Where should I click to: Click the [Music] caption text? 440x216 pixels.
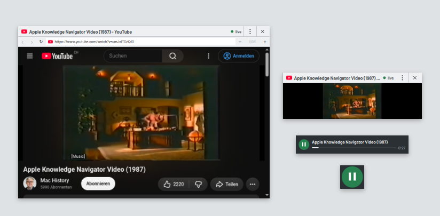(x=78, y=156)
